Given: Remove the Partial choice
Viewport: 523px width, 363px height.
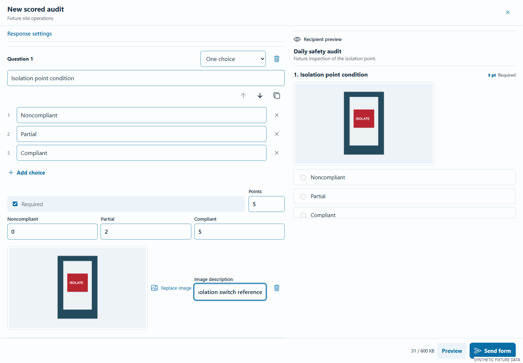Looking at the screenshot, I should click(x=277, y=134).
